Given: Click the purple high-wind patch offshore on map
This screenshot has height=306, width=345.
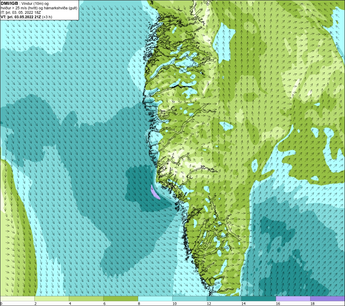Looking at the screenshot, I should pyautogui.click(x=155, y=193).
